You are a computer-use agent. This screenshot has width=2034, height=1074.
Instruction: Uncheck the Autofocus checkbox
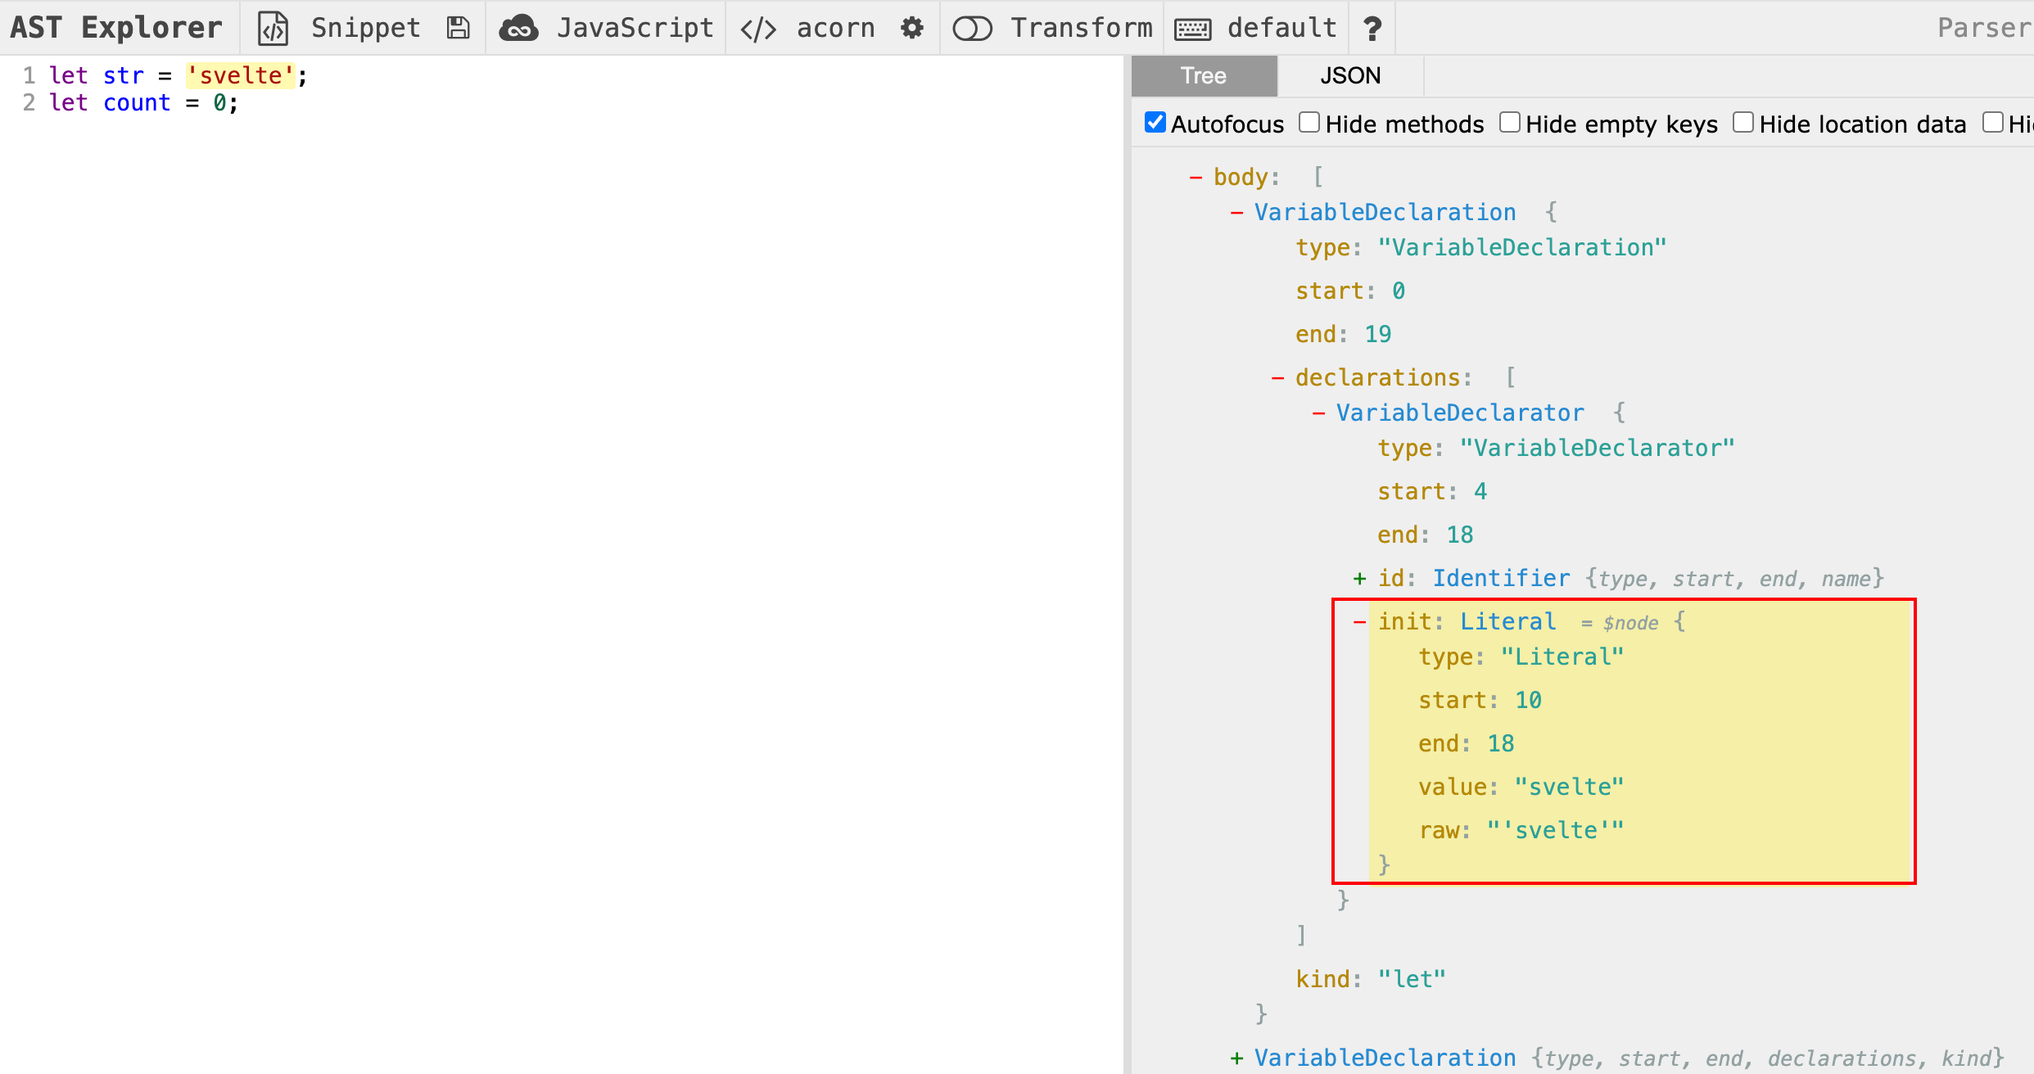click(x=1155, y=123)
